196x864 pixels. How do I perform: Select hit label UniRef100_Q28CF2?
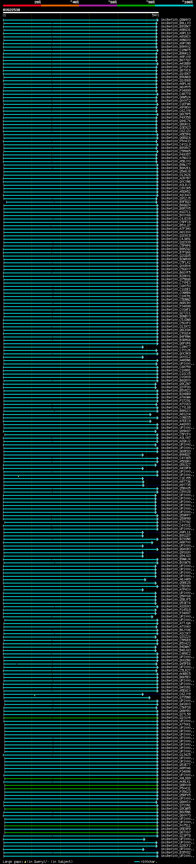tap(176, 846)
